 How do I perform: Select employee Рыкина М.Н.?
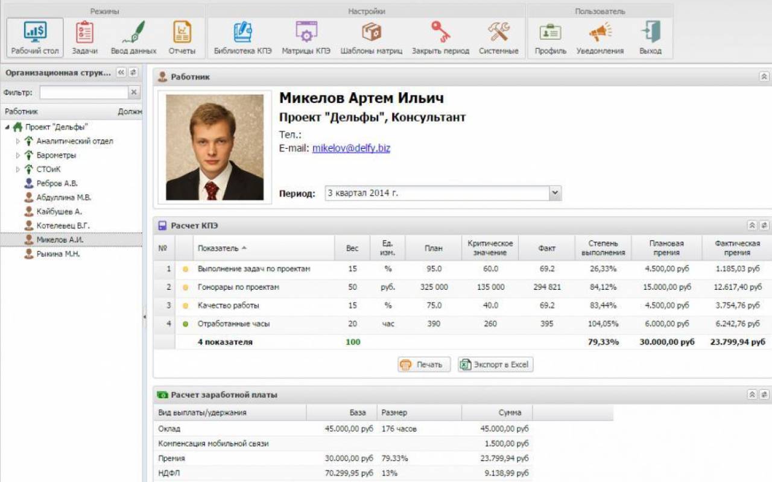coord(71,254)
